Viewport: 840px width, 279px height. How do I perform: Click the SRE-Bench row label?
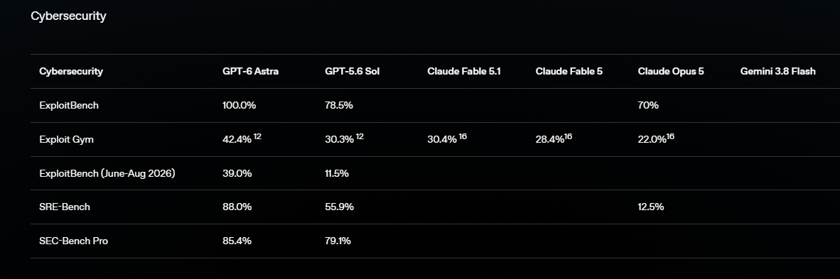[65, 207]
